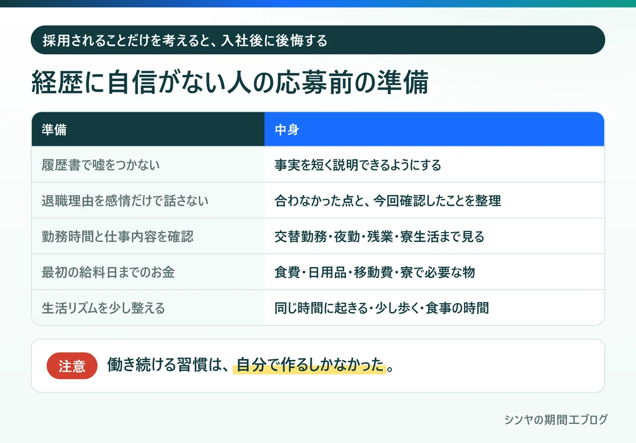
Task: Select the cell 同じ時間に起きる・少し歩く・食事の時間
Action: [434, 307]
